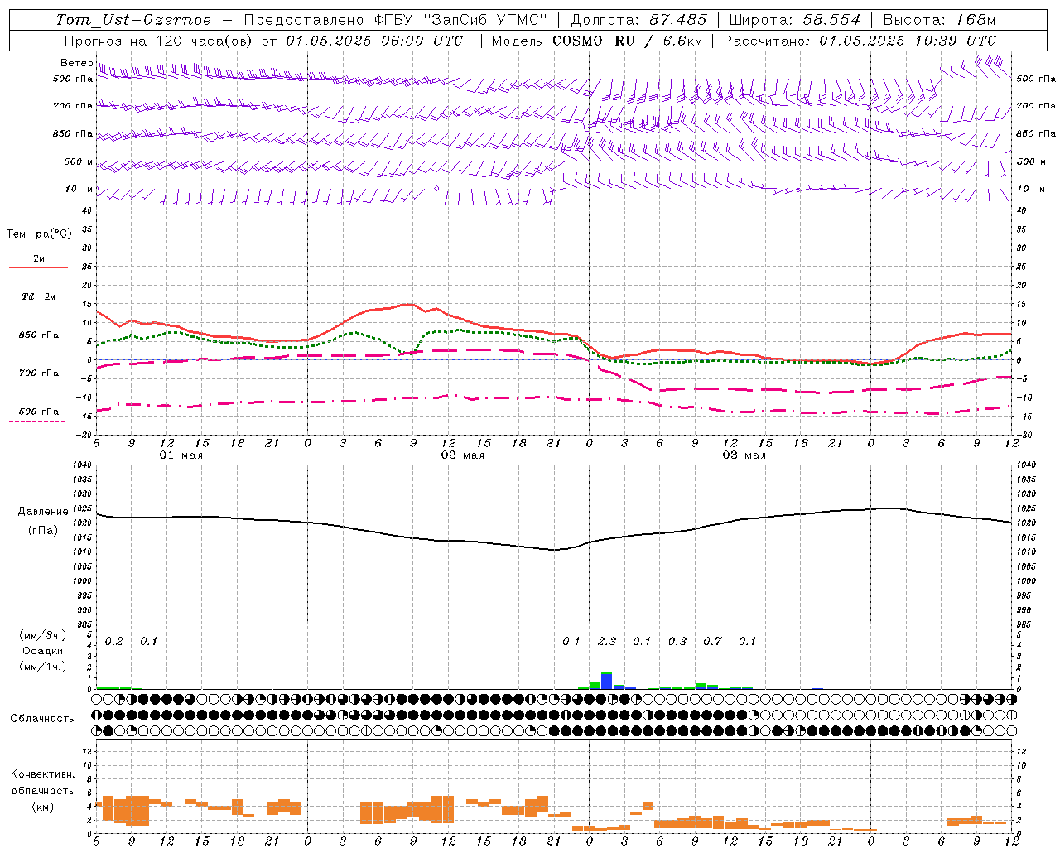The width and height of the screenshot is (1060, 848).
Task: Click the Td 2м dew point legend entry
Action: coord(39,296)
